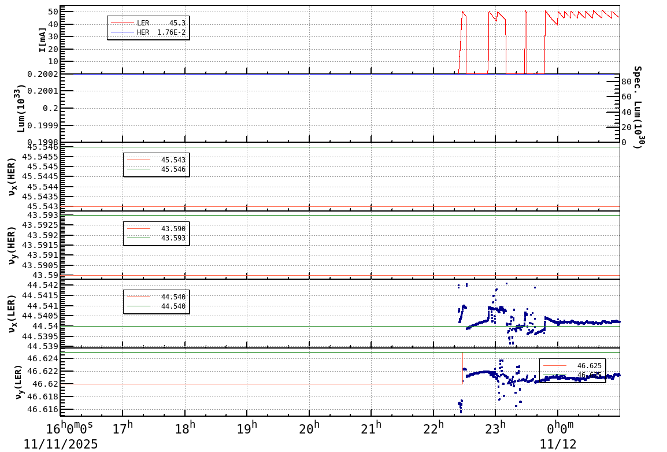Click the 0.2001 luminosity tick label
The height and width of the screenshot is (452, 667).
43,91
